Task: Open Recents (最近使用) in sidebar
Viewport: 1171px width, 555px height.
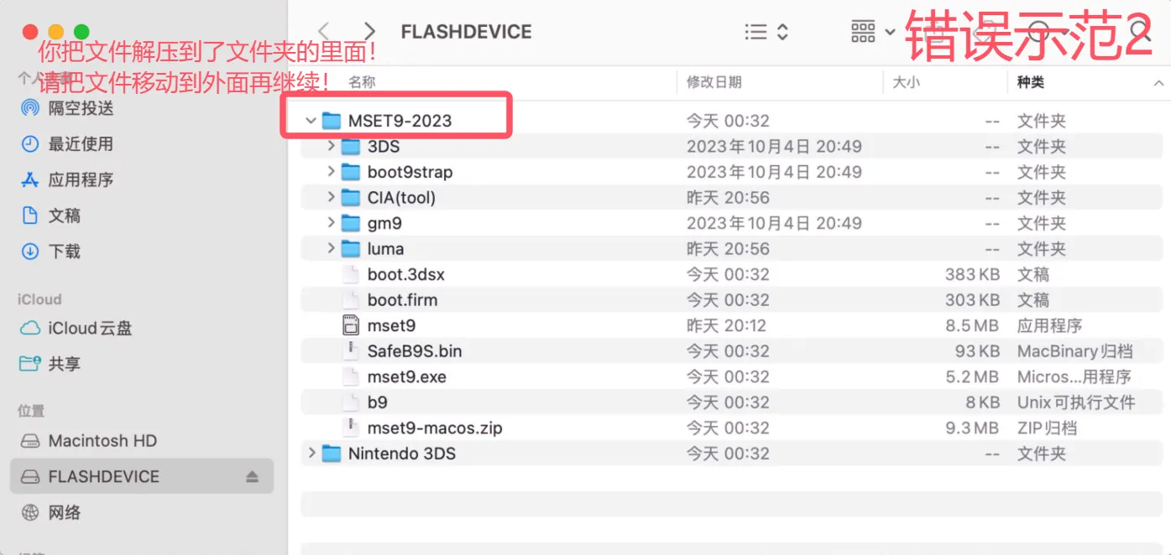Action: click(x=81, y=144)
